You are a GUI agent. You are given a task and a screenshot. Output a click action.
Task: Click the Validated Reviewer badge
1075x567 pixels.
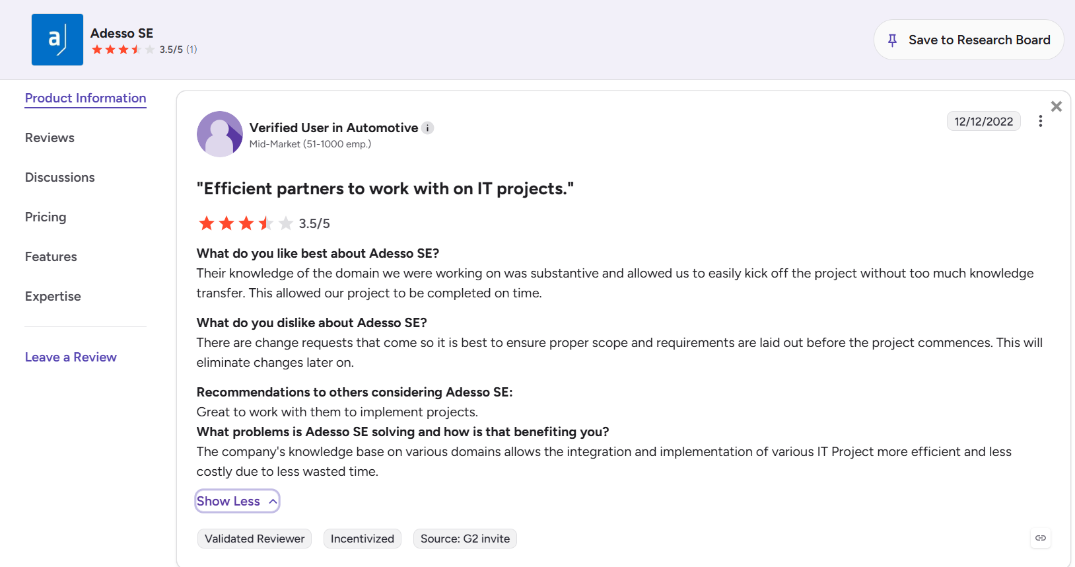point(255,539)
